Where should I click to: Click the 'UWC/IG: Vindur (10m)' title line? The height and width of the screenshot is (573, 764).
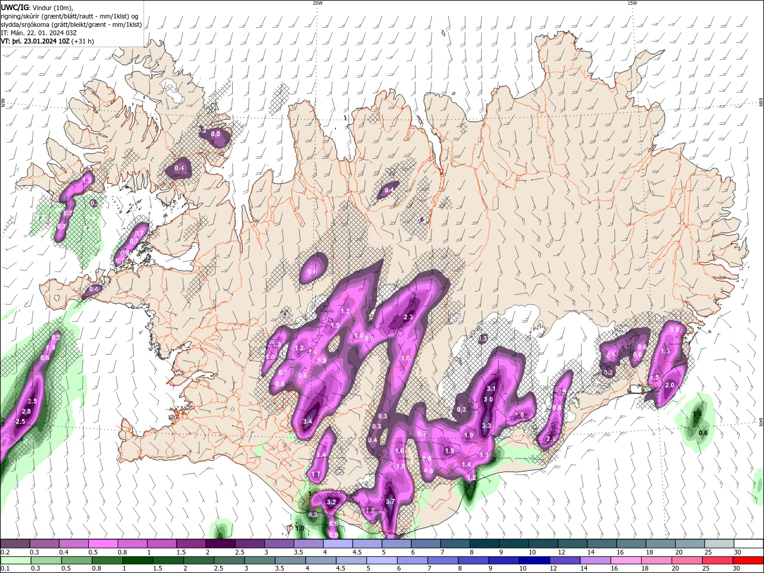coord(38,7)
